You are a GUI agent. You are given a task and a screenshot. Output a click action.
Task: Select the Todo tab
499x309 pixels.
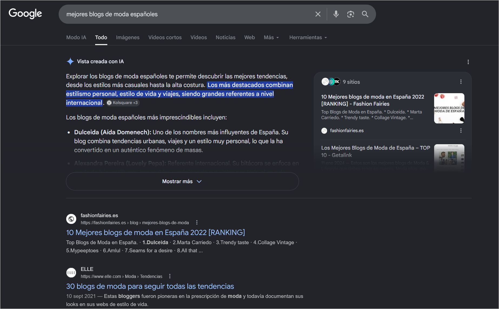click(101, 37)
